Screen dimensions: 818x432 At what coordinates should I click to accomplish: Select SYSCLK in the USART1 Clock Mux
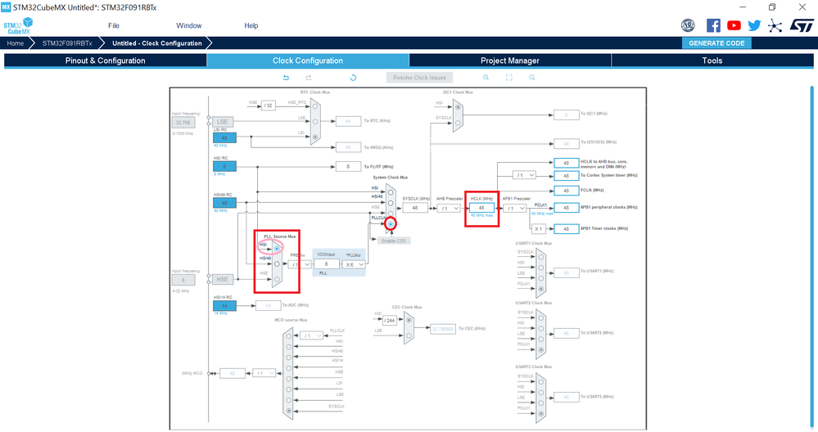(x=541, y=257)
